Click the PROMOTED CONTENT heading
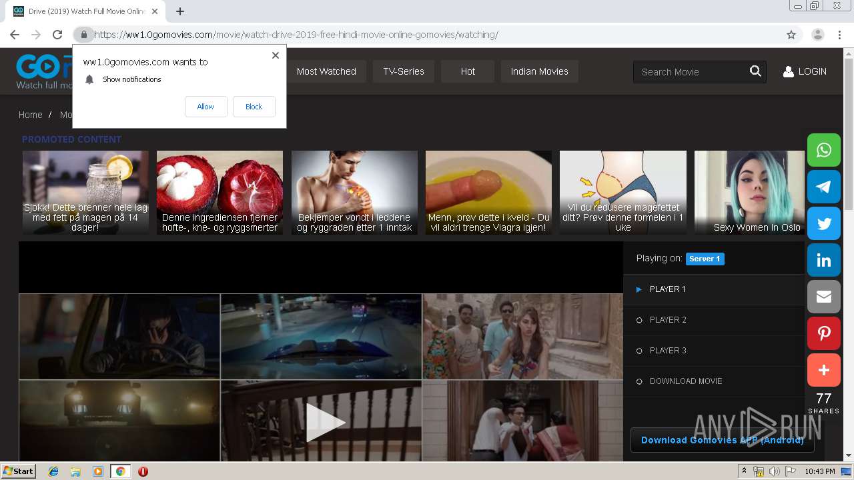 coord(71,139)
